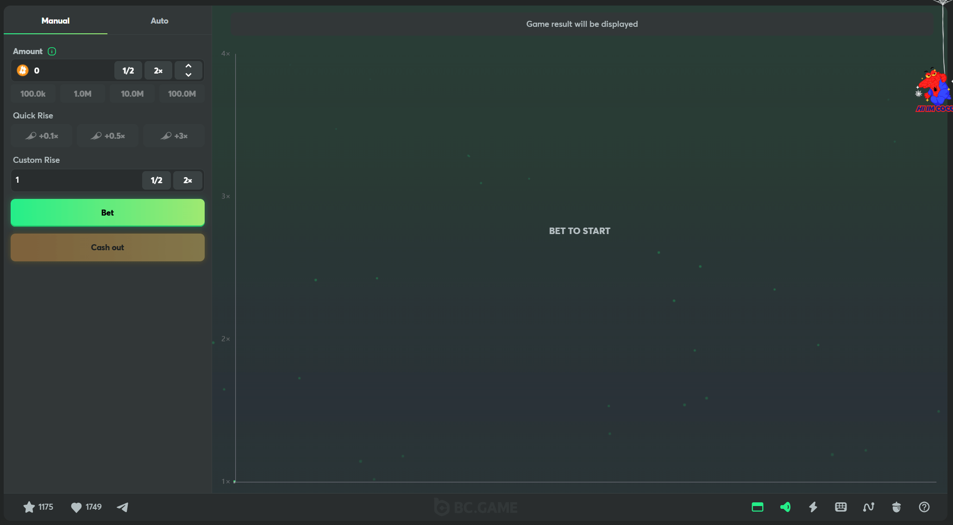Viewport: 953px width, 525px height.
Task: Add game to favorites with star icon
Action: [x=29, y=507]
